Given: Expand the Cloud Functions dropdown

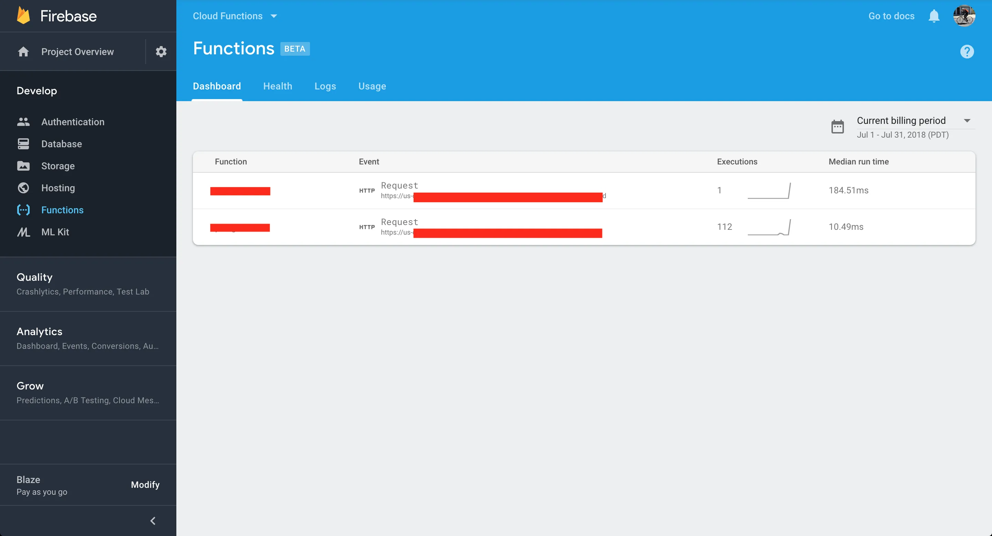Looking at the screenshot, I should [235, 16].
